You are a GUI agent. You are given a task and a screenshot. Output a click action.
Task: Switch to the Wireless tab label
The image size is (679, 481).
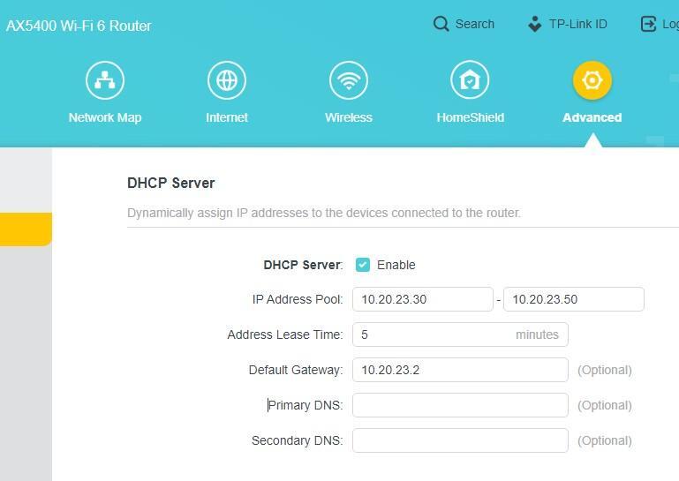349,117
